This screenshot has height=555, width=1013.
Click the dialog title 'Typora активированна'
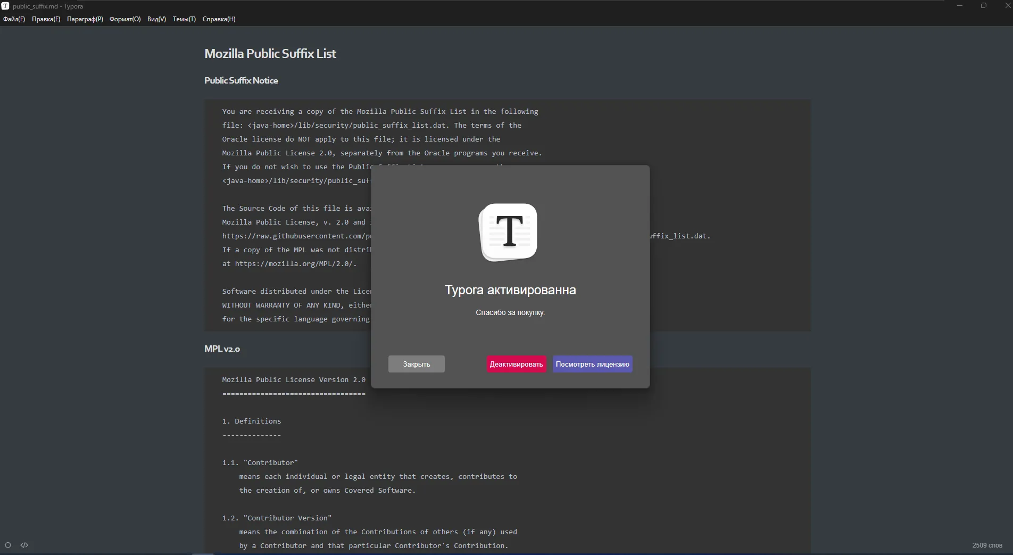[x=510, y=290]
